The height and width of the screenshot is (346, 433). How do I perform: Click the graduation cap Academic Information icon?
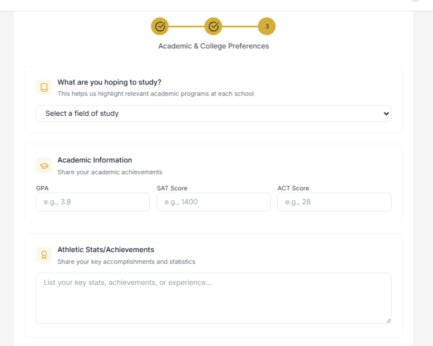44,165
